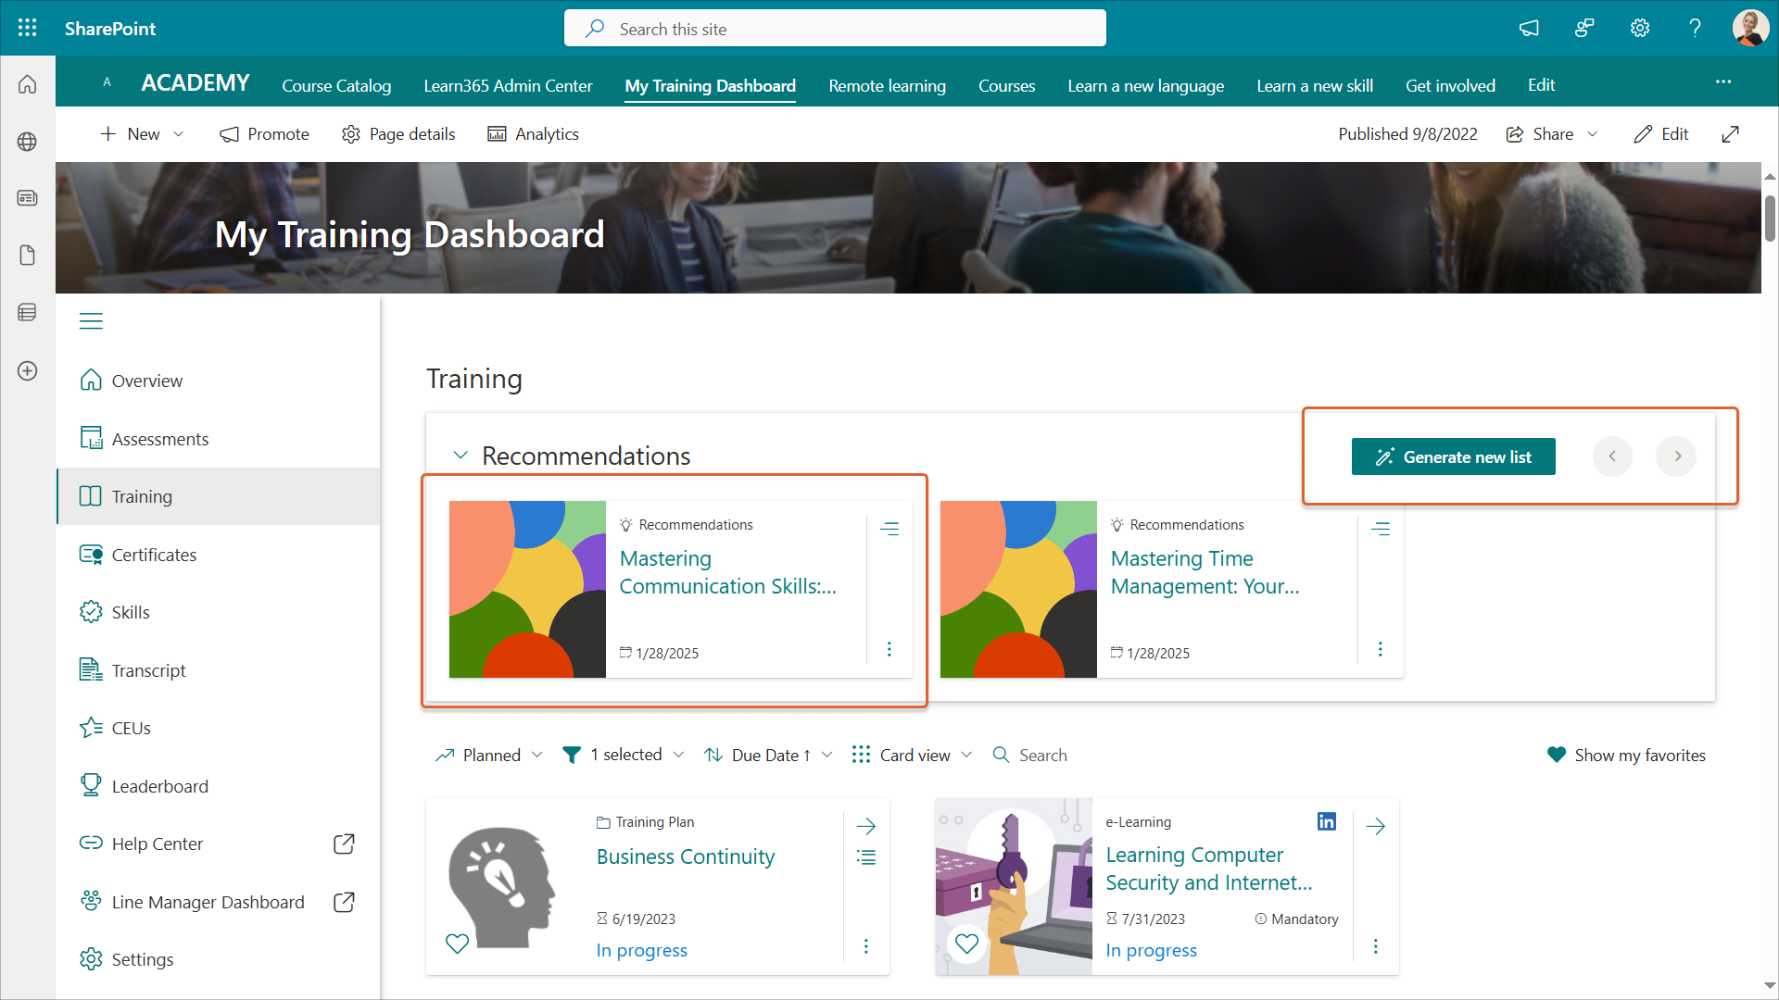Select Certificates in the left sidebar
The width and height of the screenshot is (1779, 1000).
[154, 555]
